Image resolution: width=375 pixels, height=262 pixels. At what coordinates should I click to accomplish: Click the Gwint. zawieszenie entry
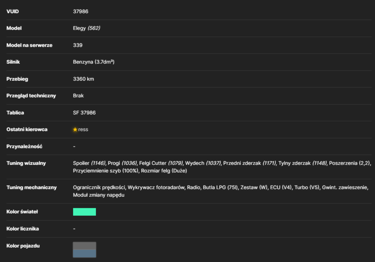345,187
